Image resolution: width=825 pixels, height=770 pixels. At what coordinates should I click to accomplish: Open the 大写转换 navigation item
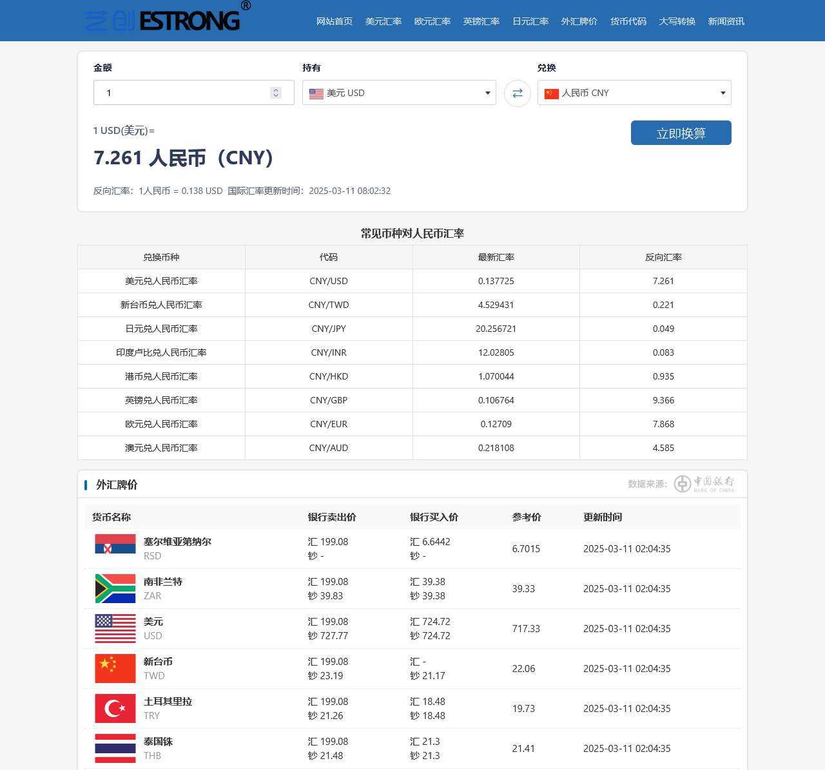point(677,21)
